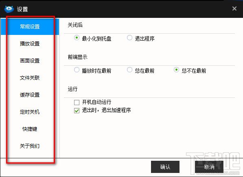Enable the 开机自动运行 checkbox

77,102
